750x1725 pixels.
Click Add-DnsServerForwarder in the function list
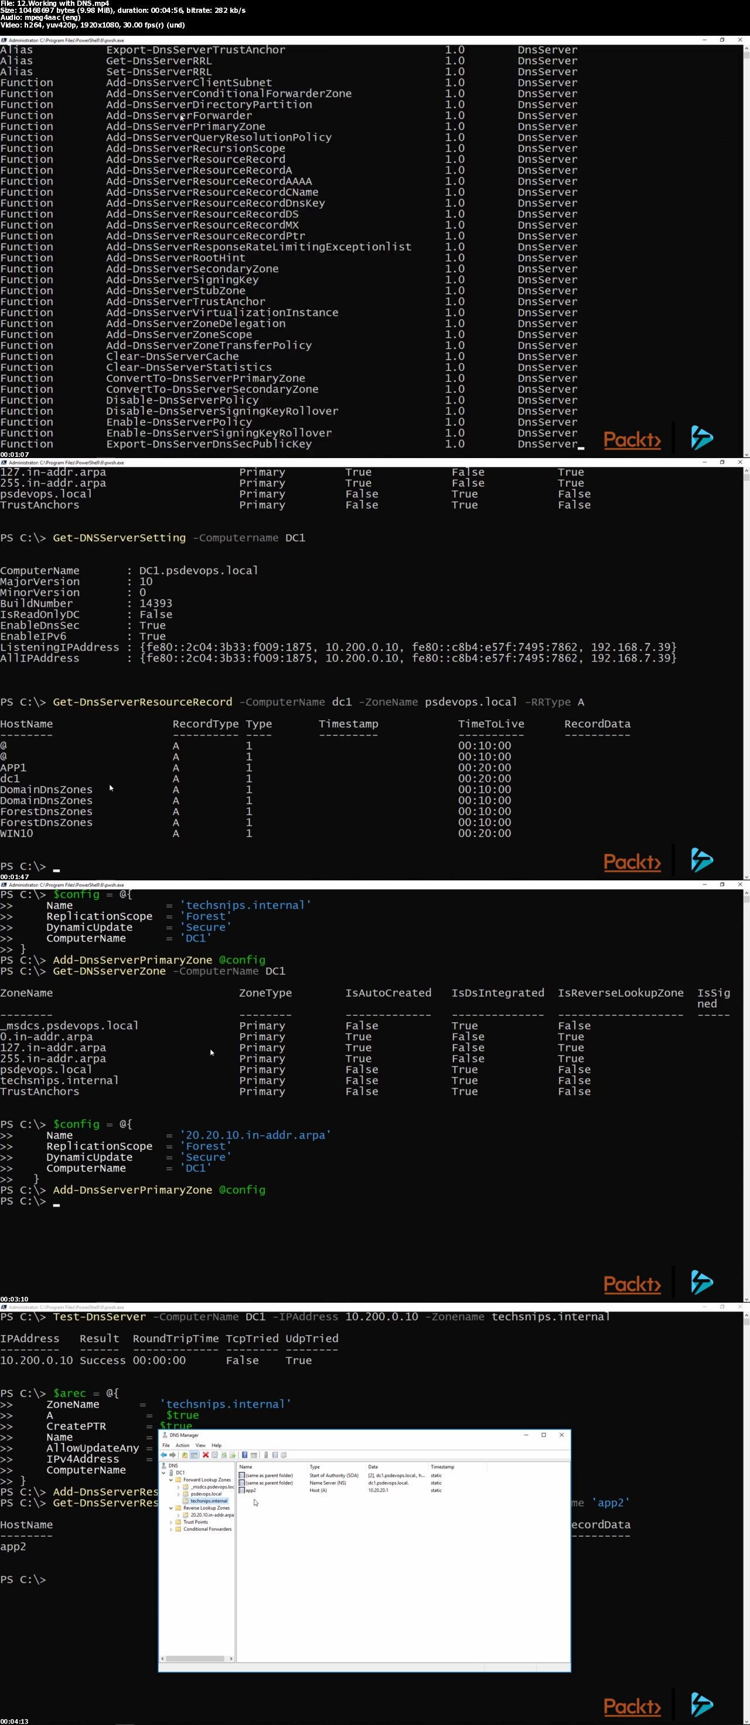coord(179,116)
